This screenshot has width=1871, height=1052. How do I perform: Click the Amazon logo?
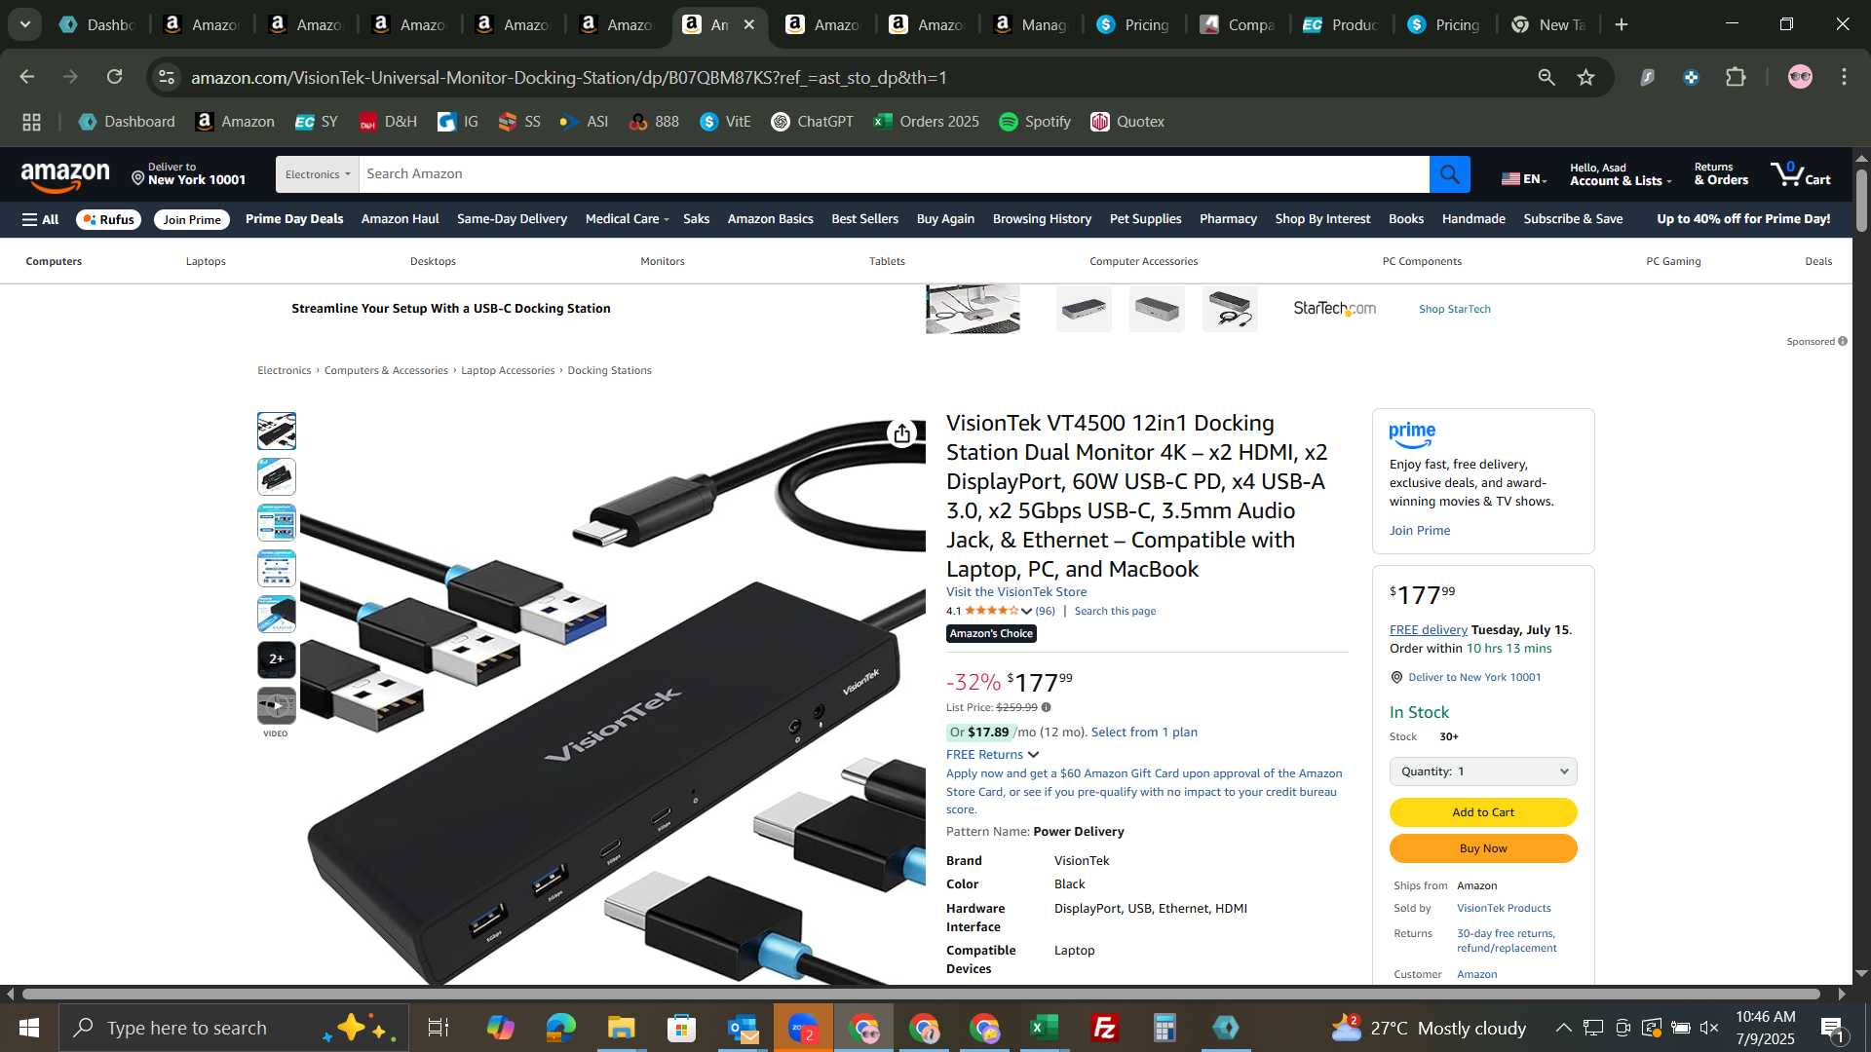pos(65,176)
